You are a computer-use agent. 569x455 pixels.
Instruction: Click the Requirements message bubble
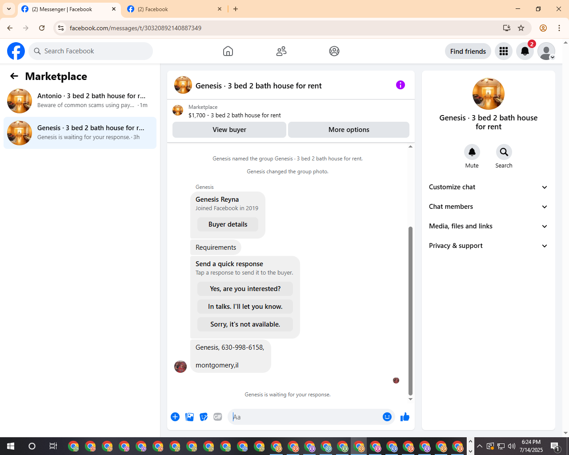pos(216,247)
